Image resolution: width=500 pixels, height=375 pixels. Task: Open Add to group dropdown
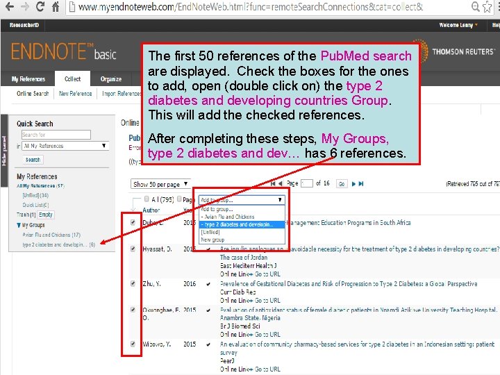(242, 200)
